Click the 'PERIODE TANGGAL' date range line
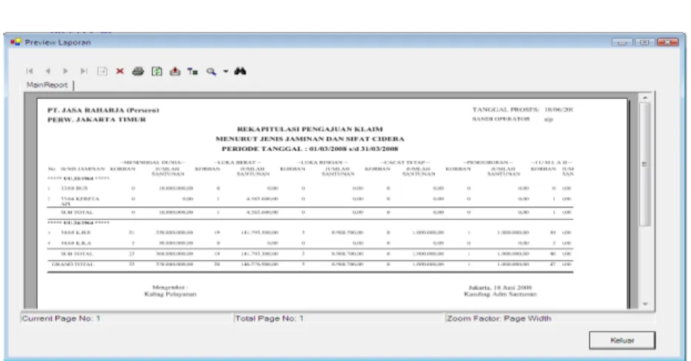 click(x=310, y=149)
